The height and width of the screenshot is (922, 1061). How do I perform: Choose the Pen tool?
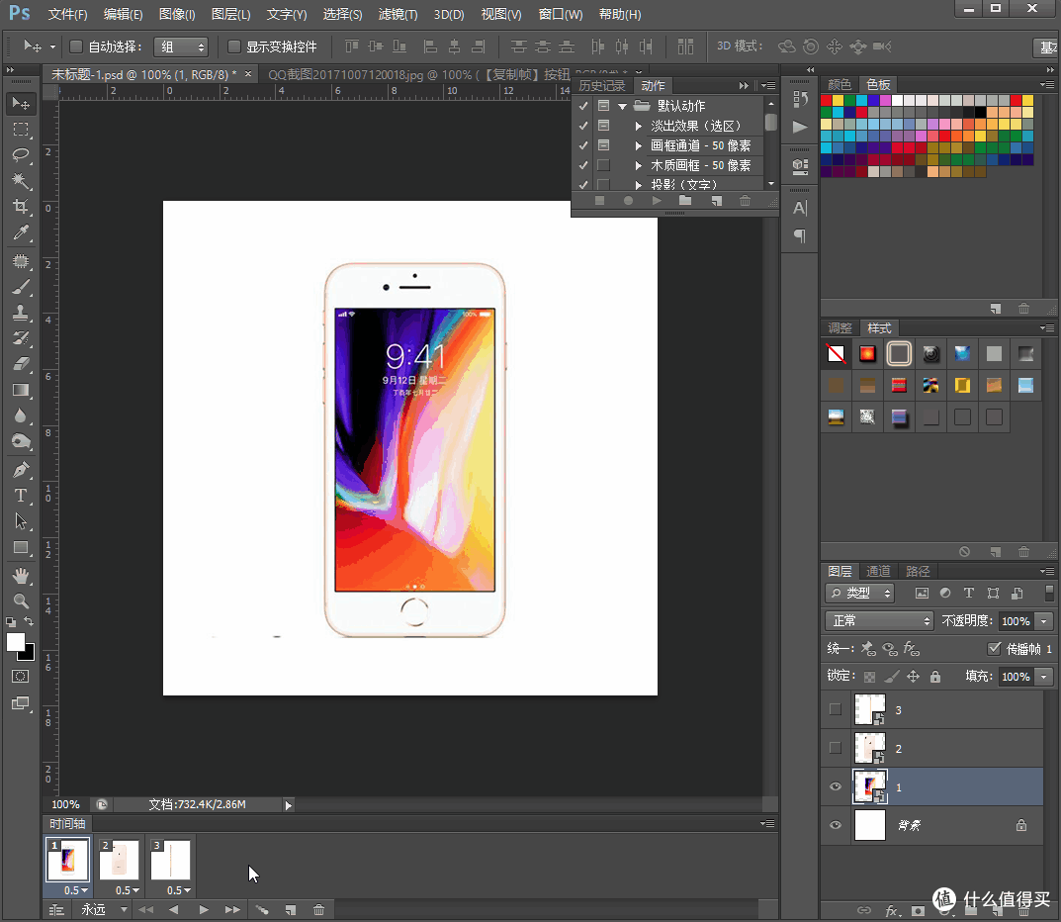coord(21,469)
